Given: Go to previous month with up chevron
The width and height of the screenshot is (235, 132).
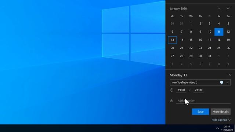Looking at the screenshot, I should coord(219,8).
